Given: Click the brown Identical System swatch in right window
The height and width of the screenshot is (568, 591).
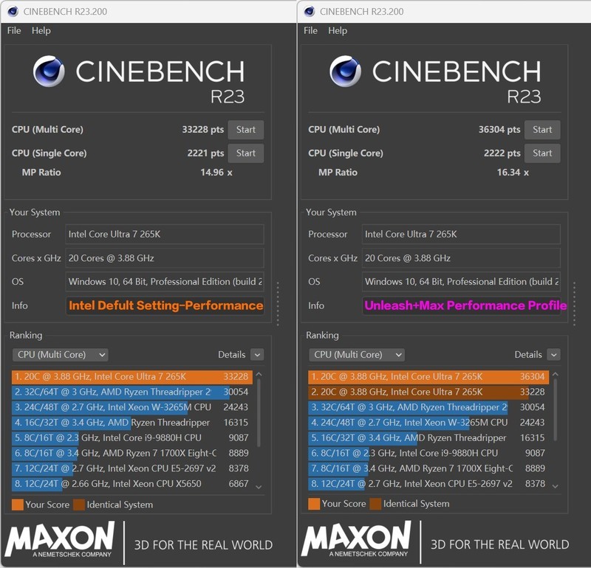Looking at the screenshot, I should pyautogui.click(x=375, y=504).
